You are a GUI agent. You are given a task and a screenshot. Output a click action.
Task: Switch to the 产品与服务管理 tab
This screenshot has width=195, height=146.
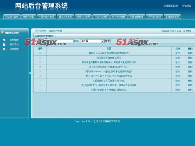click(x=46, y=17)
